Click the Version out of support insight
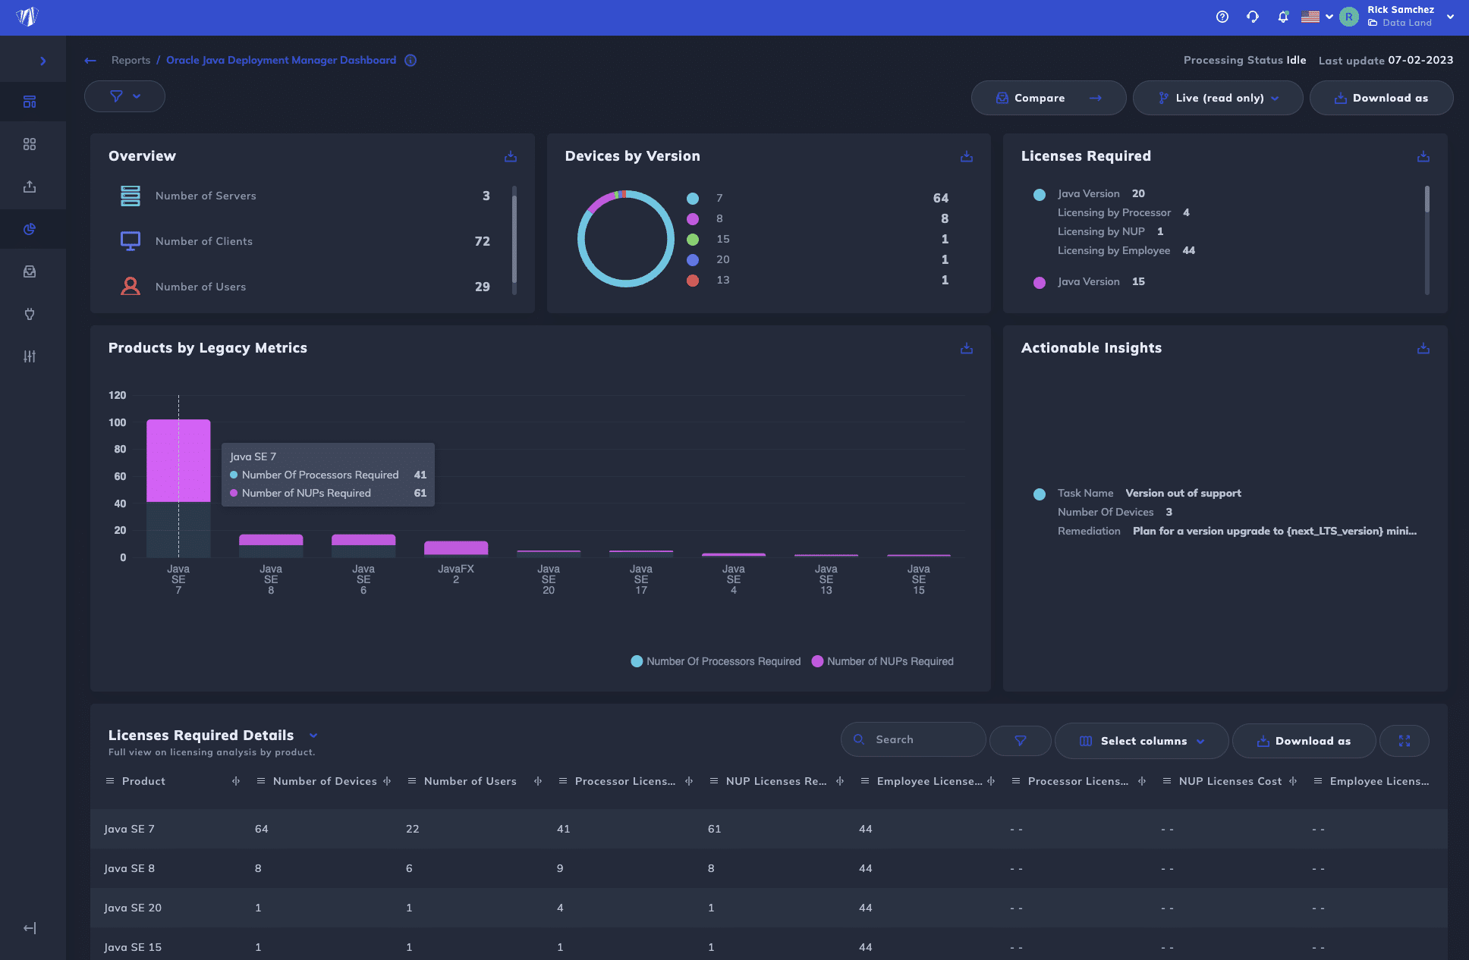 click(1183, 493)
